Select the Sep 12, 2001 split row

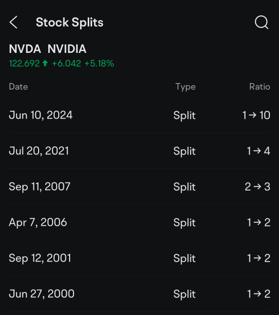(x=139, y=258)
